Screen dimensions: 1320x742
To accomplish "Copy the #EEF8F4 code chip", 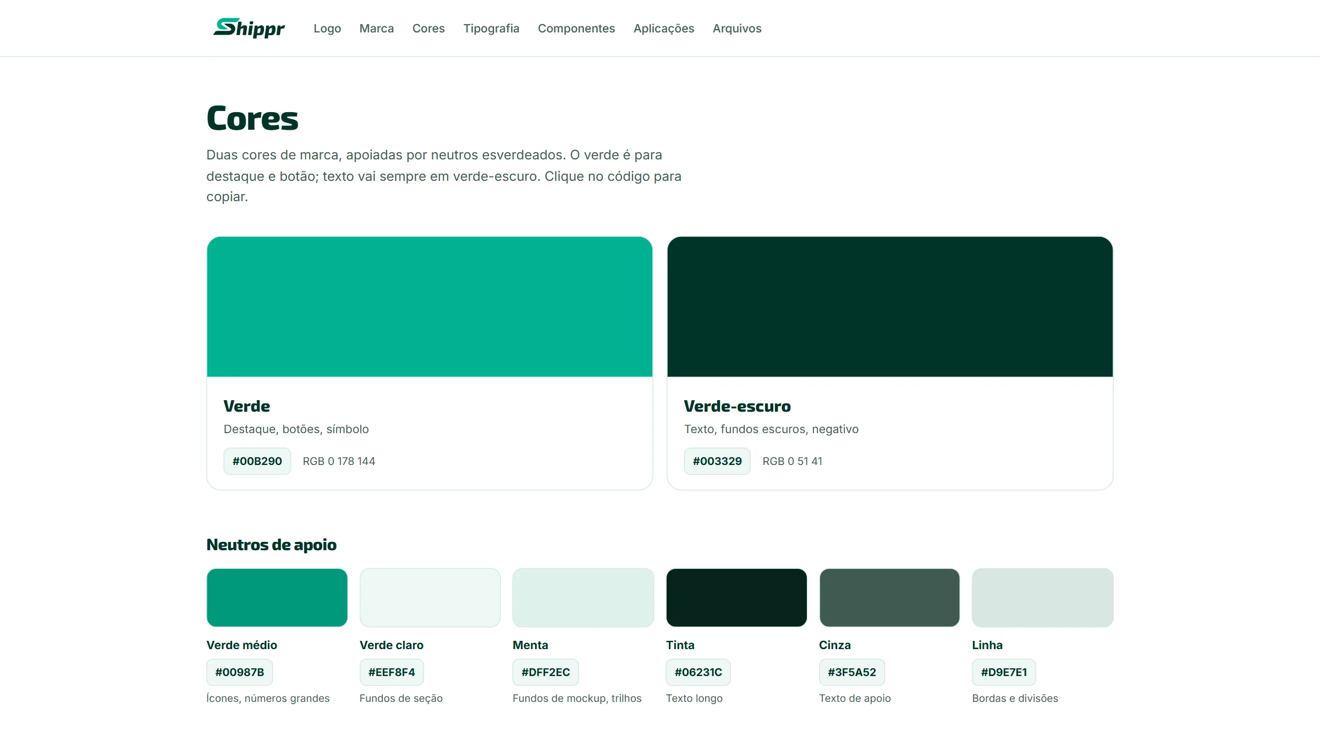I will [x=392, y=672].
